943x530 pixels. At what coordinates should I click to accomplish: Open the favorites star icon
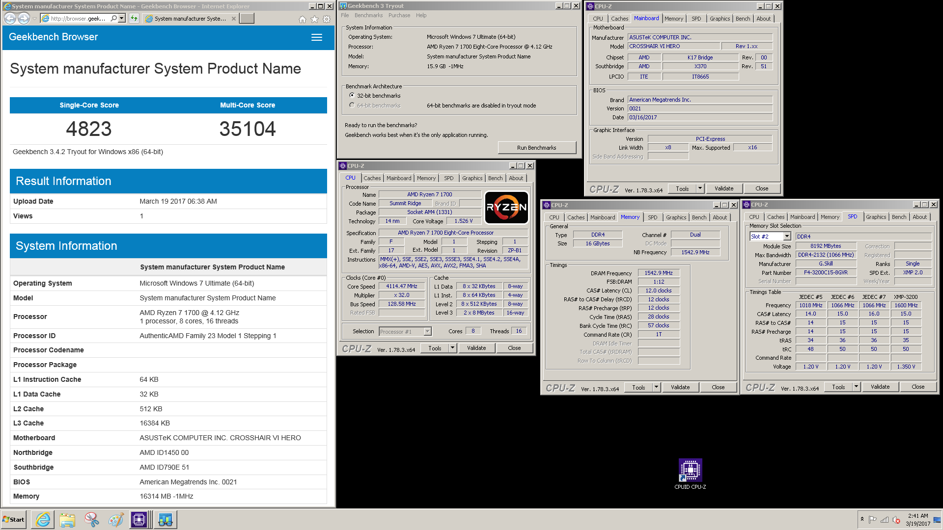(x=315, y=19)
